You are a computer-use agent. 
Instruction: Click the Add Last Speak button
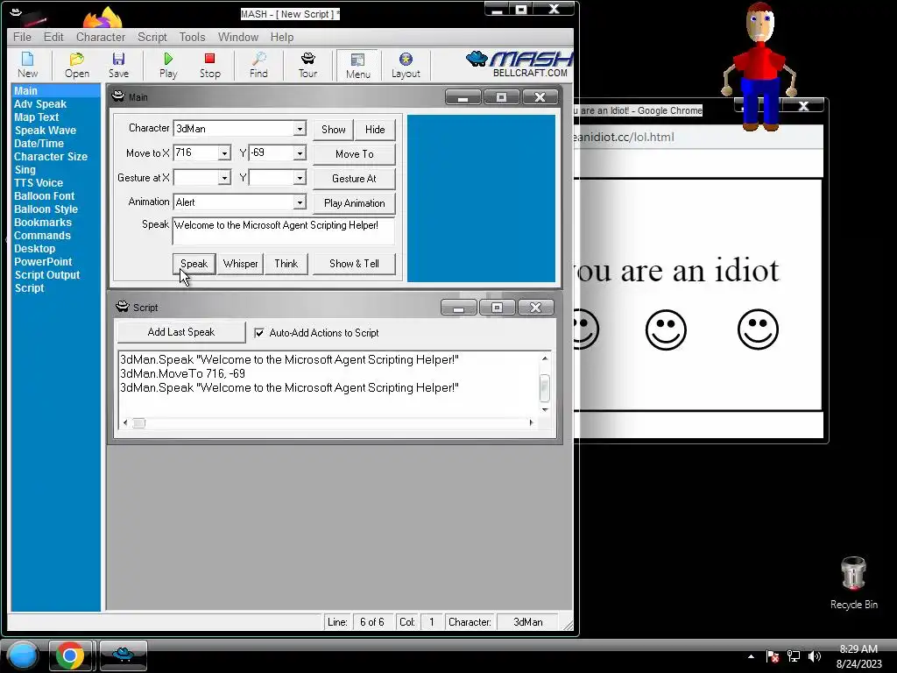click(181, 332)
